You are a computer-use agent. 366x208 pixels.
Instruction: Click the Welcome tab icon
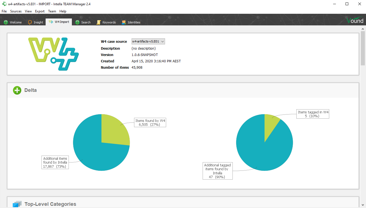pyautogui.click(x=6, y=22)
